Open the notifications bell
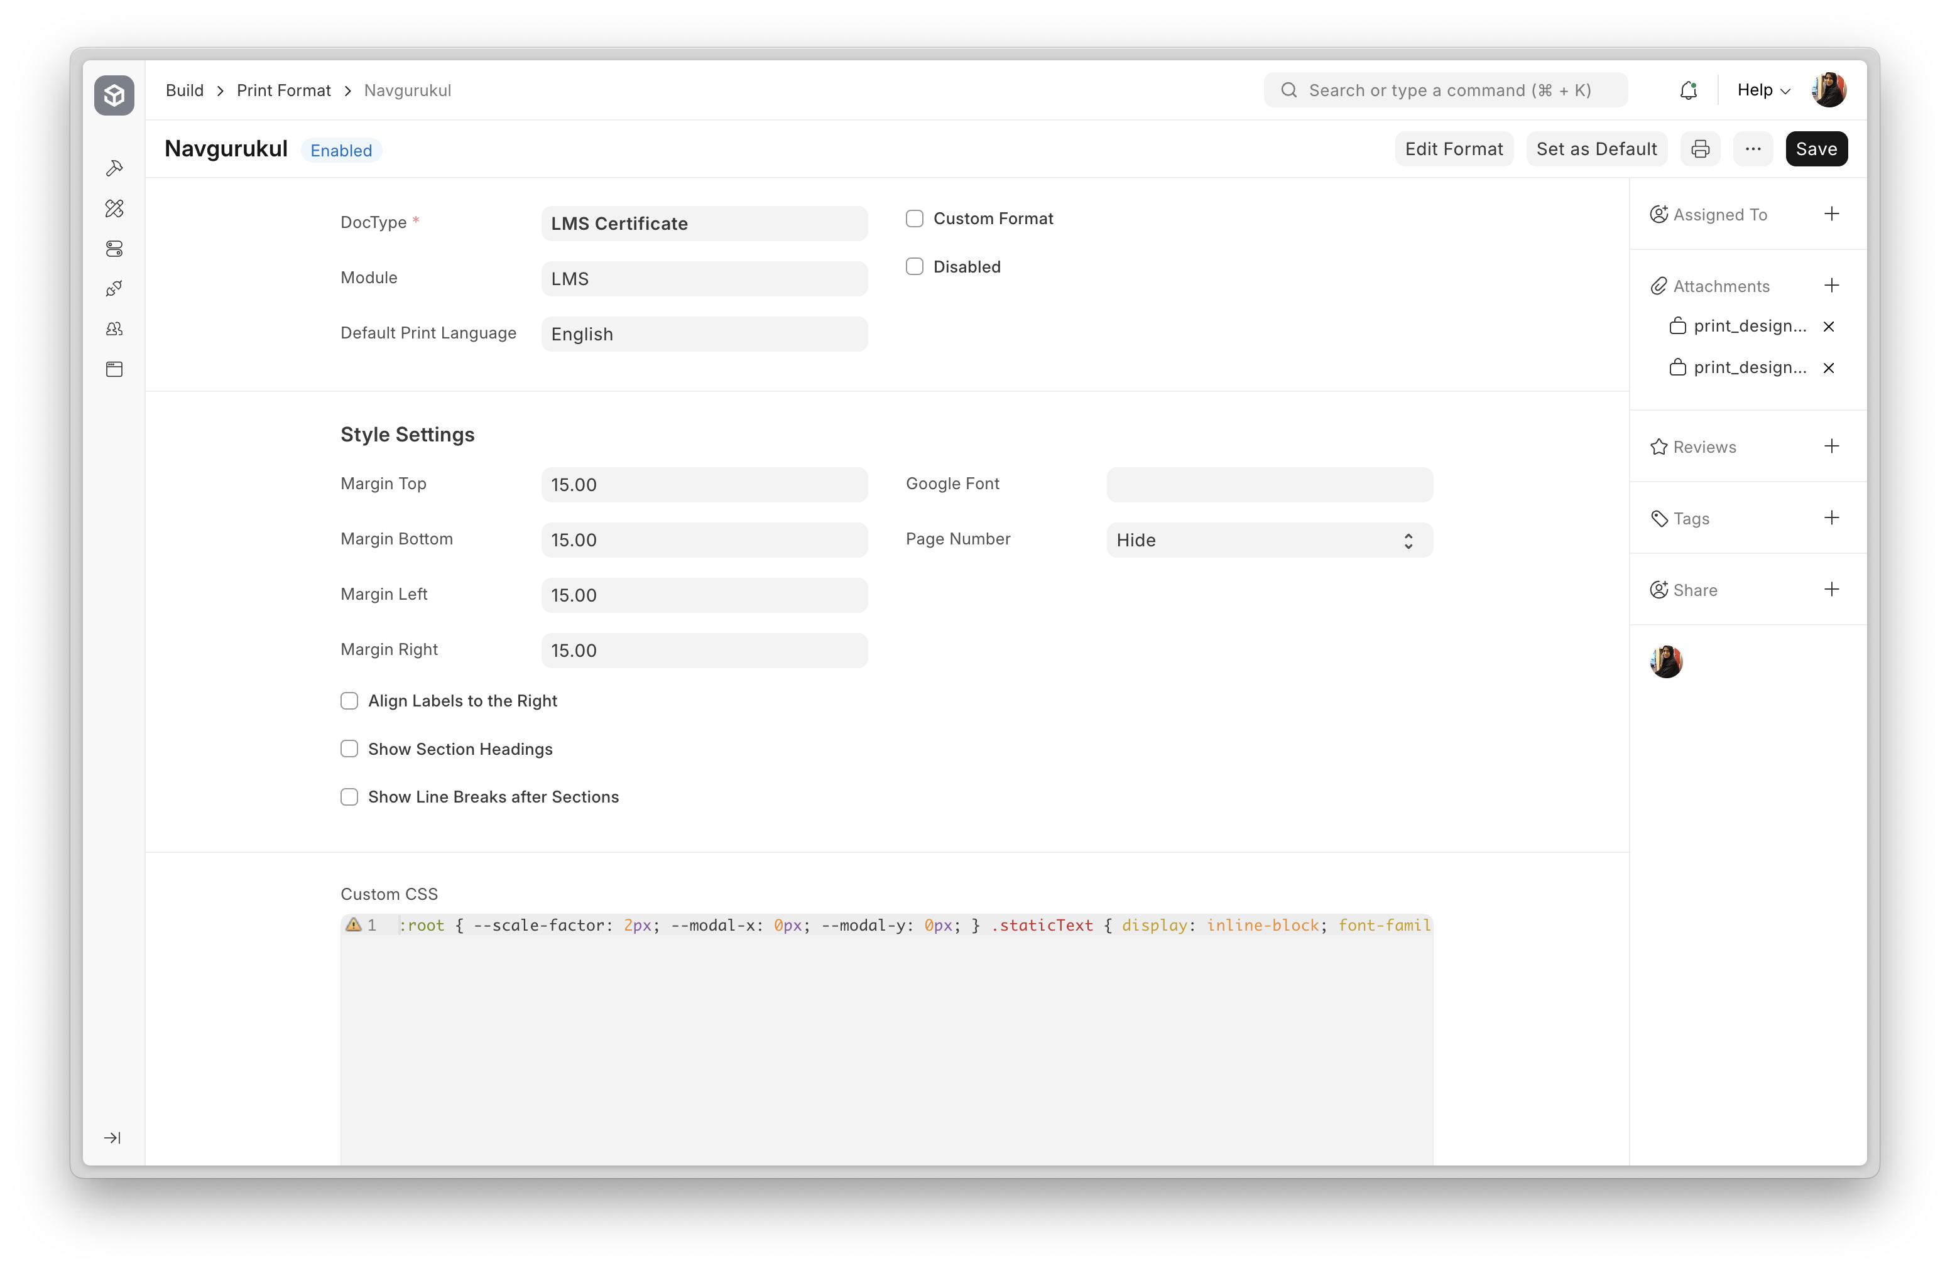 point(1688,90)
